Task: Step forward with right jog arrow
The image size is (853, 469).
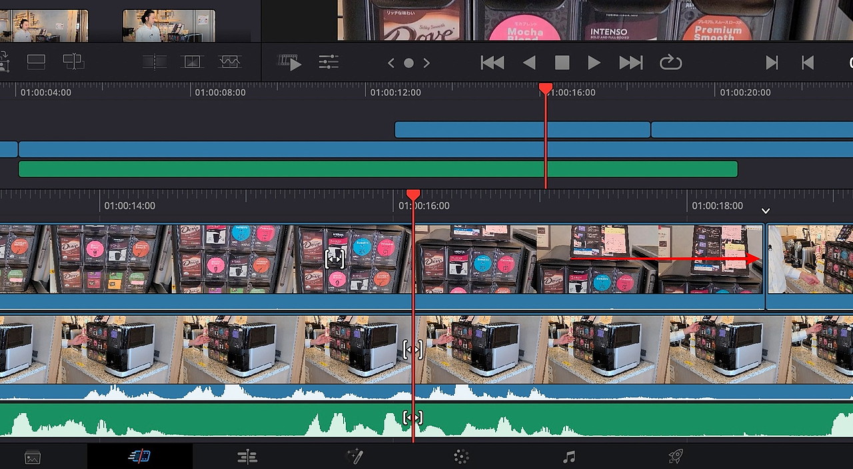Action: click(426, 63)
